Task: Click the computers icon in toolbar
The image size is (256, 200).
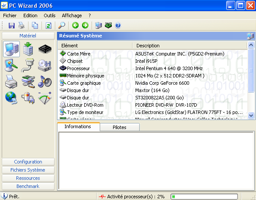Action: (x=98, y=25)
